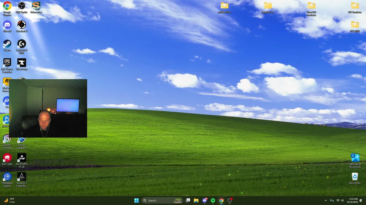Open the Wi-Fi network settings icon
The image size is (366, 205).
point(338,200)
